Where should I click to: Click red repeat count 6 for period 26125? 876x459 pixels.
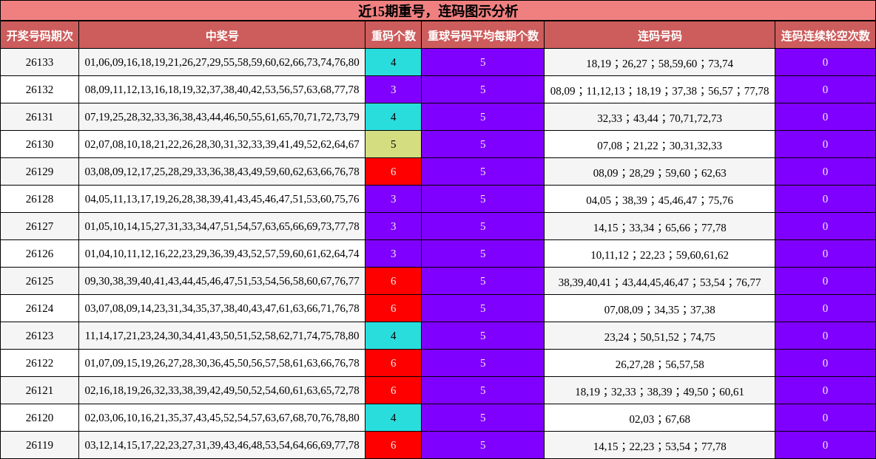(394, 281)
